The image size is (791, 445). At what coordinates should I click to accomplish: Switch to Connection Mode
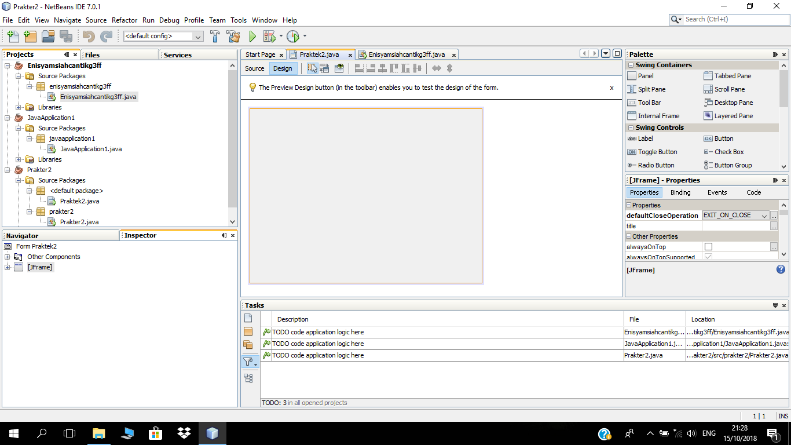coord(324,68)
